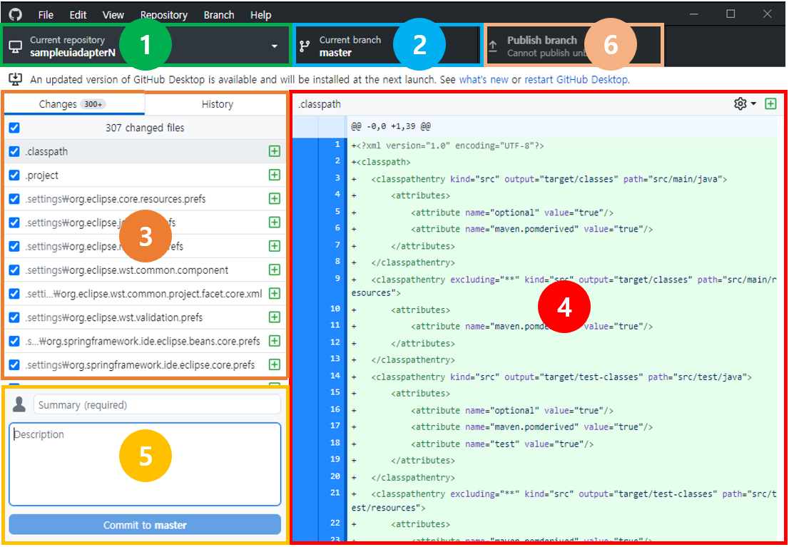Image resolution: width=789 pixels, height=547 pixels.
Task: Open diff settings gear icon
Action: pos(740,103)
